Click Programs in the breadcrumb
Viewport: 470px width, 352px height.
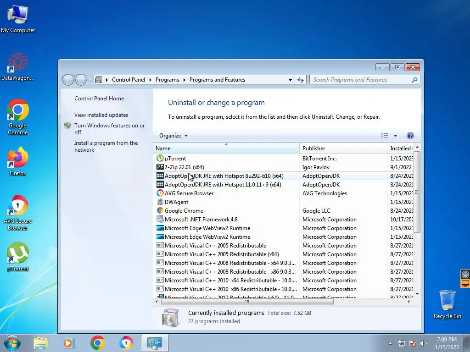coord(167,80)
